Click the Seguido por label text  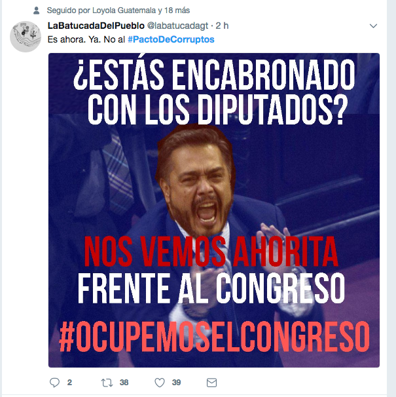[68, 10]
